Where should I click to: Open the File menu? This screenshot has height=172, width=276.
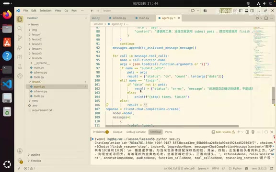[x=26, y=11]
